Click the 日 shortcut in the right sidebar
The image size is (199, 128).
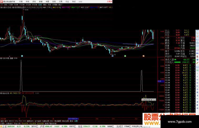(x=197, y=89)
